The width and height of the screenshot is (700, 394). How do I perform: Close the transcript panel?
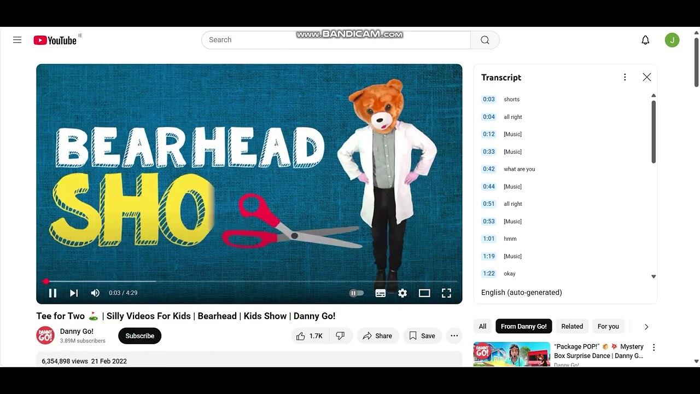[x=647, y=77]
